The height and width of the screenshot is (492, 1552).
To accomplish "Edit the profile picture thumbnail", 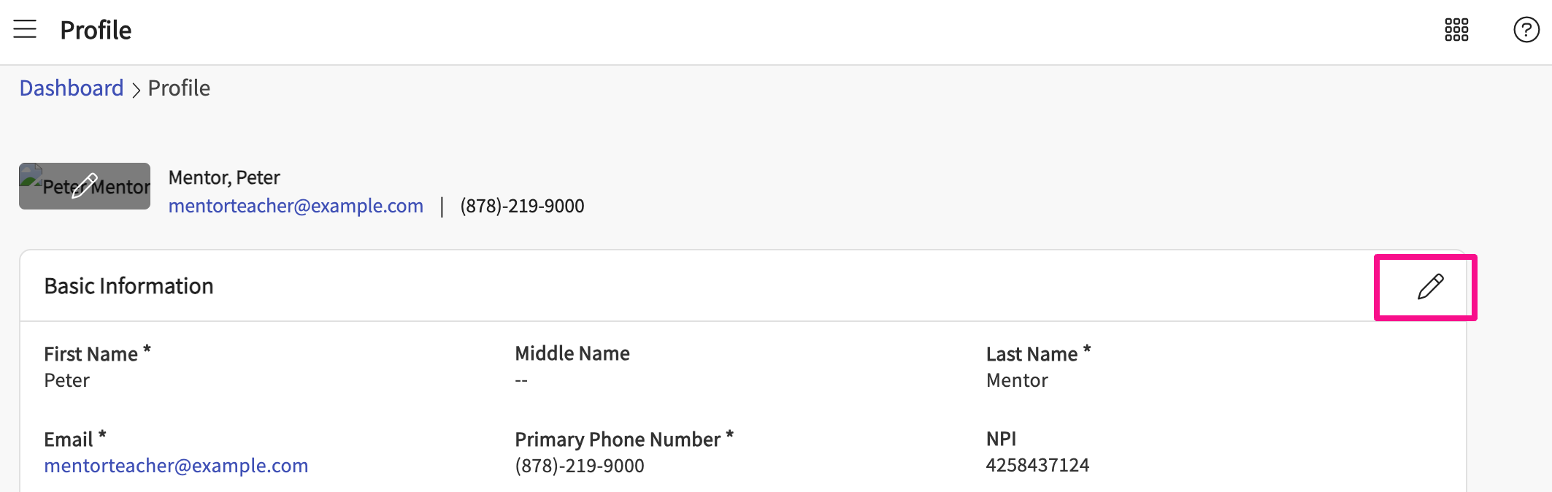I will coord(85,186).
